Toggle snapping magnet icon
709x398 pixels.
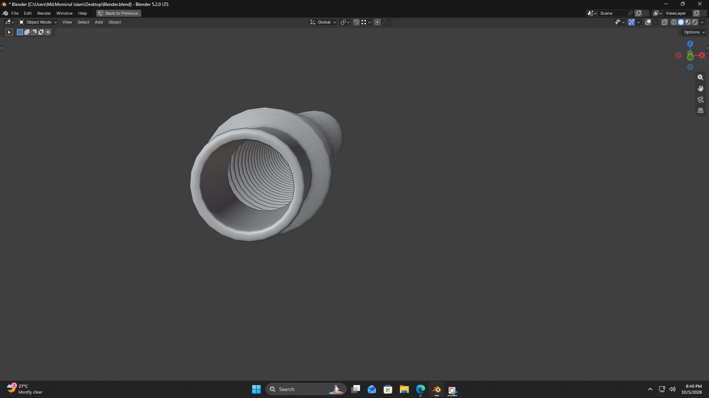pos(356,22)
